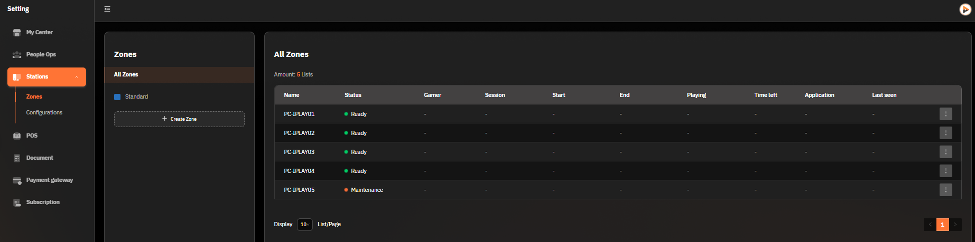Image resolution: width=975 pixels, height=242 pixels.
Task: Open the options menu for PC-IPLAY03
Action: click(946, 152)
